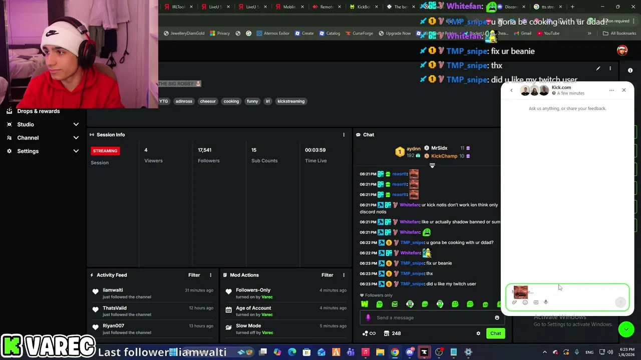Click ThatsValid in the Activity Feed
Viewport: 641px width, 360px height.
point(115,308)
